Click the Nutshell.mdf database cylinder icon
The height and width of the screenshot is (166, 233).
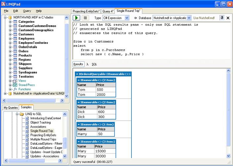coord(10,94)
